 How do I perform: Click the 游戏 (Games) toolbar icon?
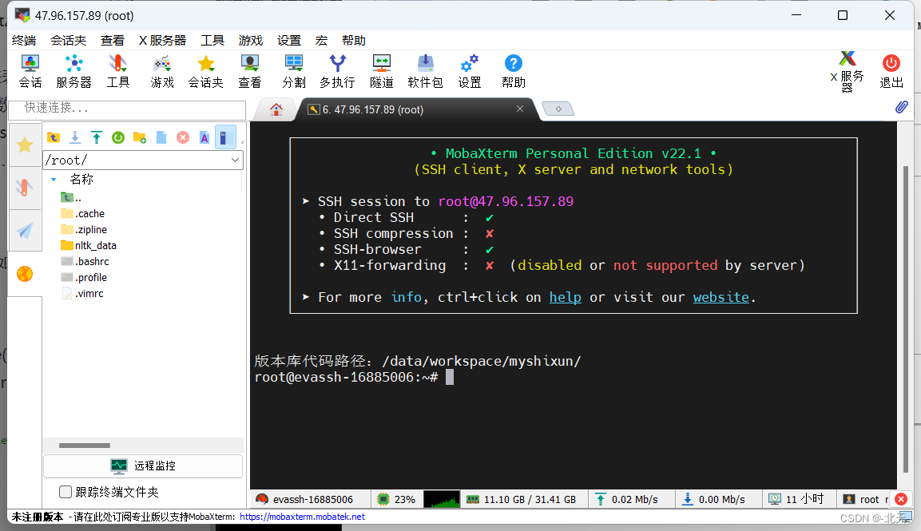point(162,71)
